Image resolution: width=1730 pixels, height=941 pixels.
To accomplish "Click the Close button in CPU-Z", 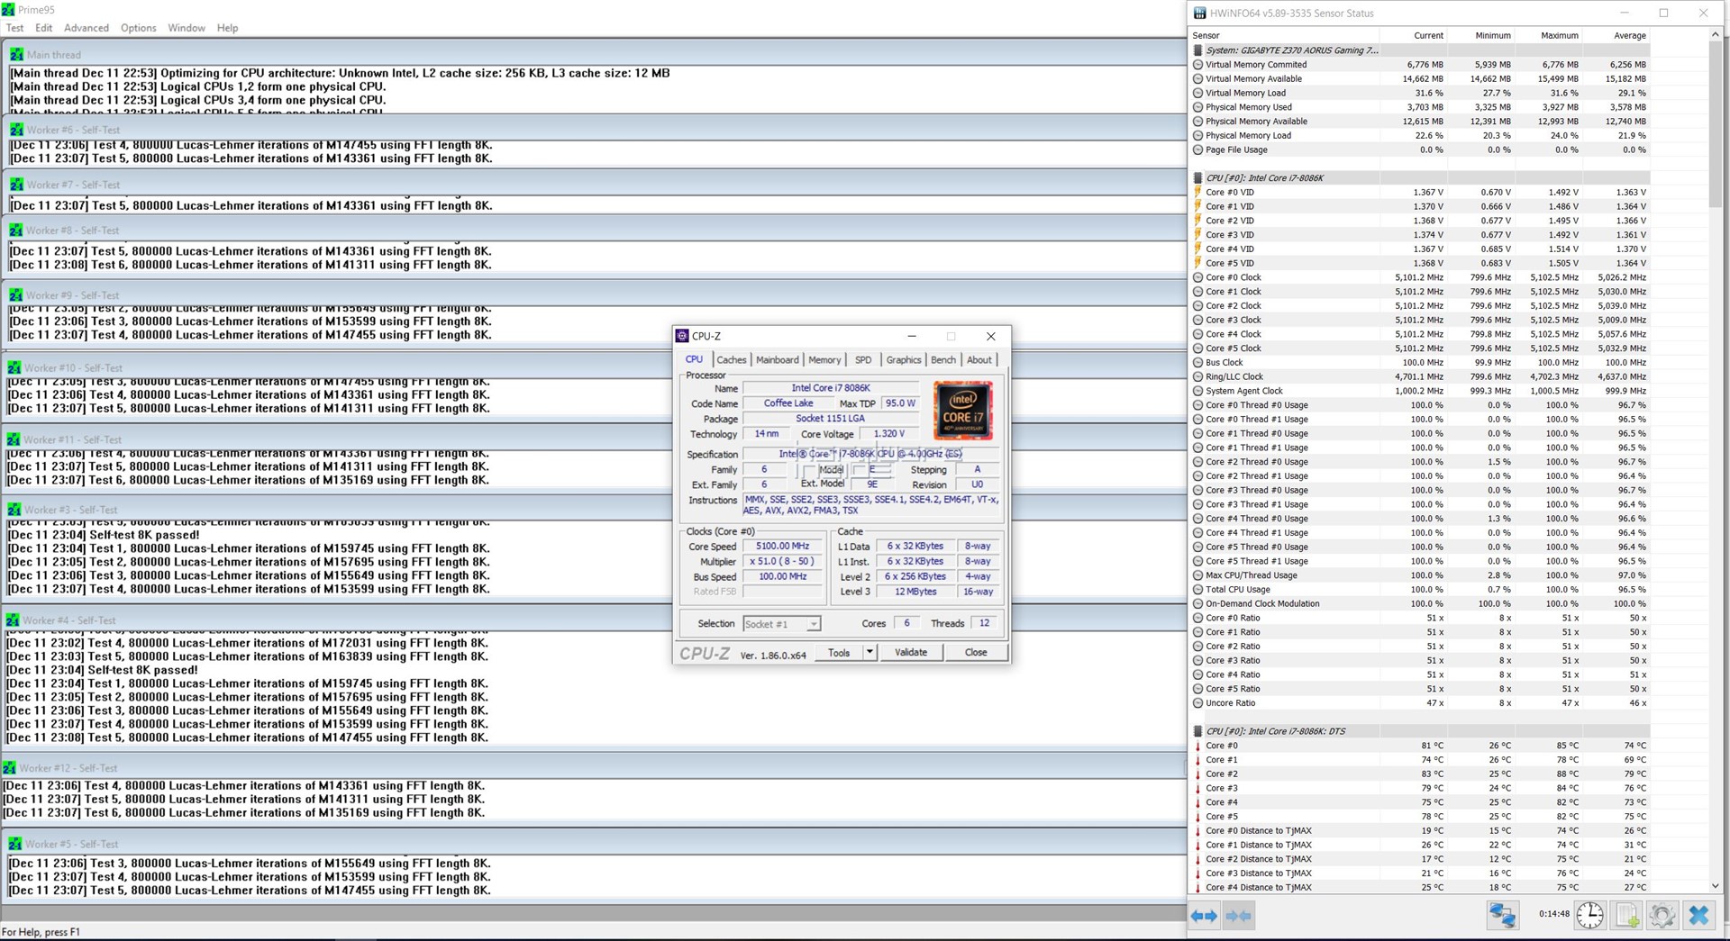I will pyautogui.click(x=976, y=652).
